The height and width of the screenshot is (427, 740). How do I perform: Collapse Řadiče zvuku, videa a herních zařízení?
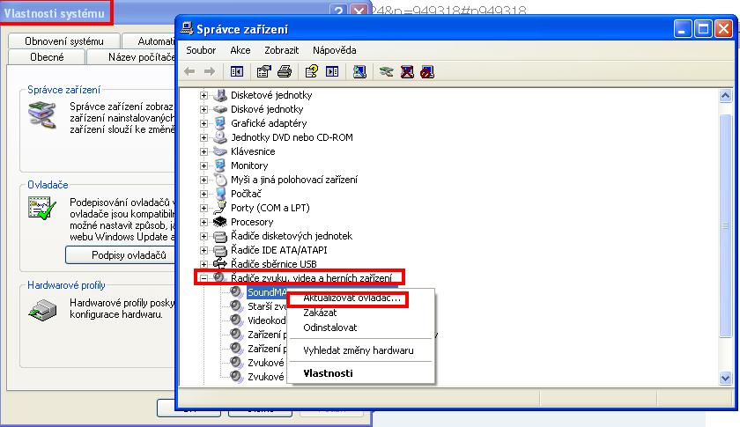[203, 278]
